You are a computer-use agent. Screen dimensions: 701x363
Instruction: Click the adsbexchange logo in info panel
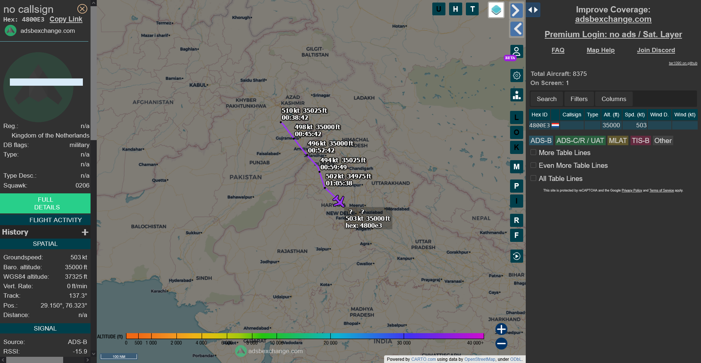tap(11, 31)
